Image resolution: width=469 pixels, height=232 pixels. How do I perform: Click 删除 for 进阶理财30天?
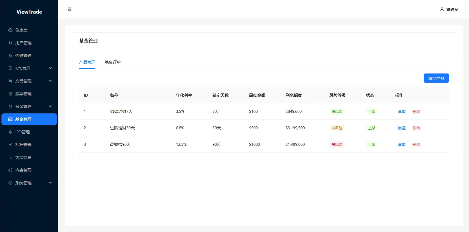tap(416, 128)
